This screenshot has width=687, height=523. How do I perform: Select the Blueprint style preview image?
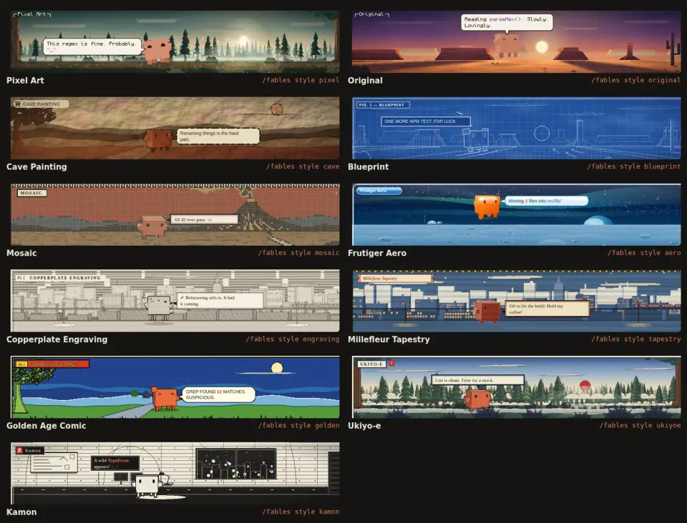[x=516, y=128]
